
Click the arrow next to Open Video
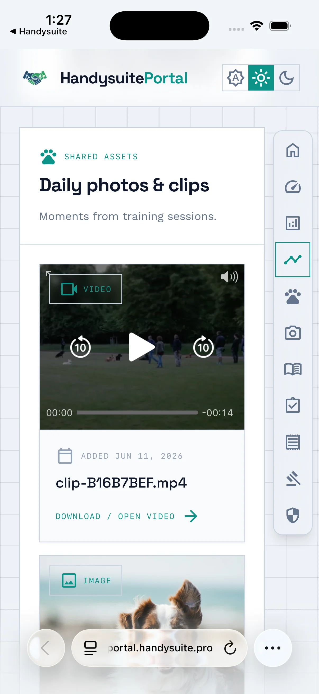point(191,516)
